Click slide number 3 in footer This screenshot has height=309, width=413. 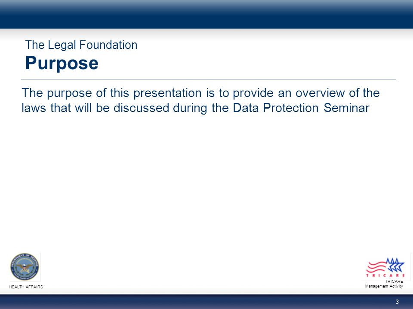pyautogui.click(x=397, y=302)
